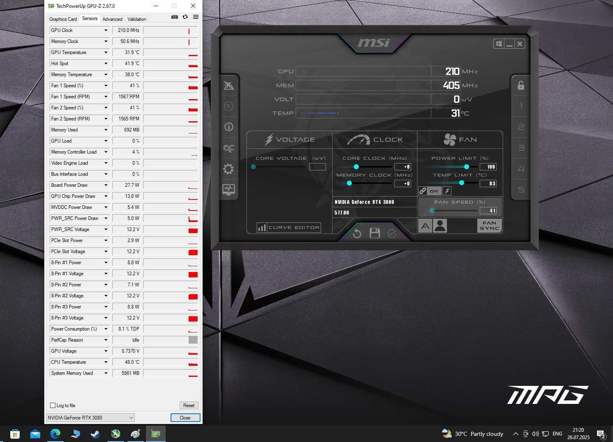Image resolution: width=613 pixels, height=442 pixels.
Task: Open Afterburner settings gear icon
Action: click(x=229, y=169)
